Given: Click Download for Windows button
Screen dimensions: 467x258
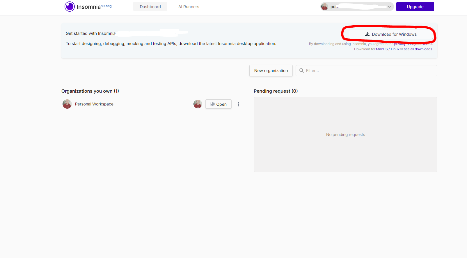Looking at the screenshot, I should 391,34.
